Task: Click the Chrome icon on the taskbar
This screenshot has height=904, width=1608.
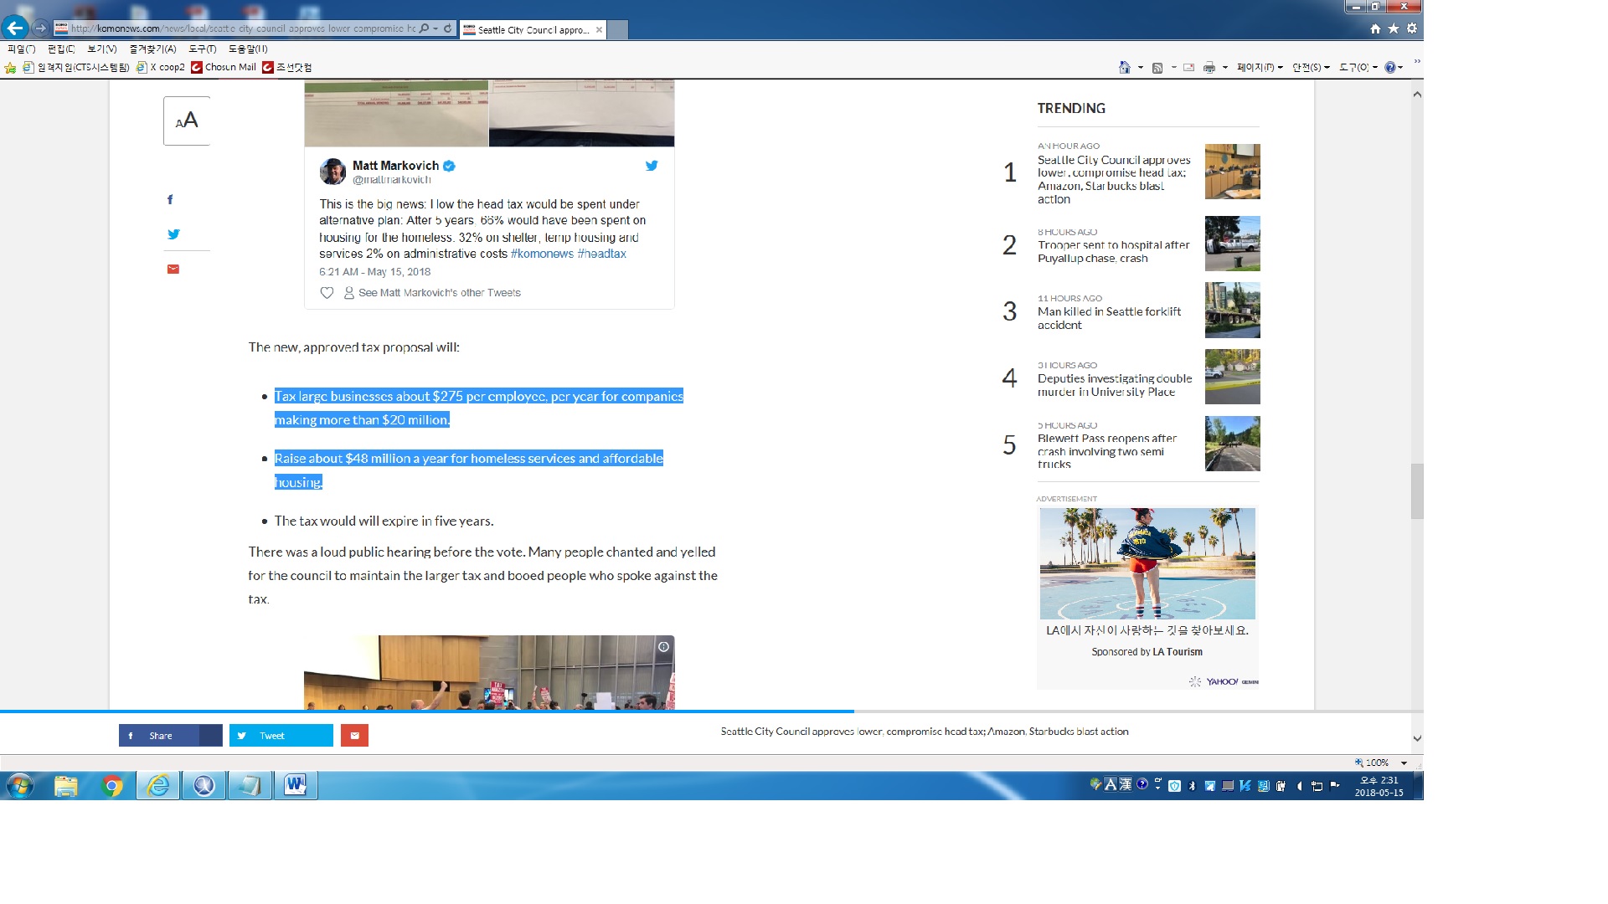Action: (x=111, y=785)
